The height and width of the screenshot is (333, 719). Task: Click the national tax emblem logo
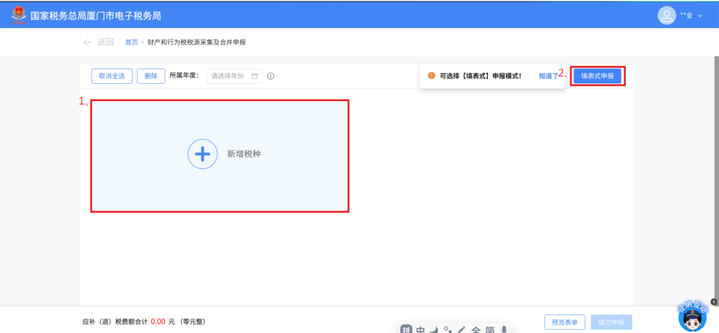tap(19, 15)
